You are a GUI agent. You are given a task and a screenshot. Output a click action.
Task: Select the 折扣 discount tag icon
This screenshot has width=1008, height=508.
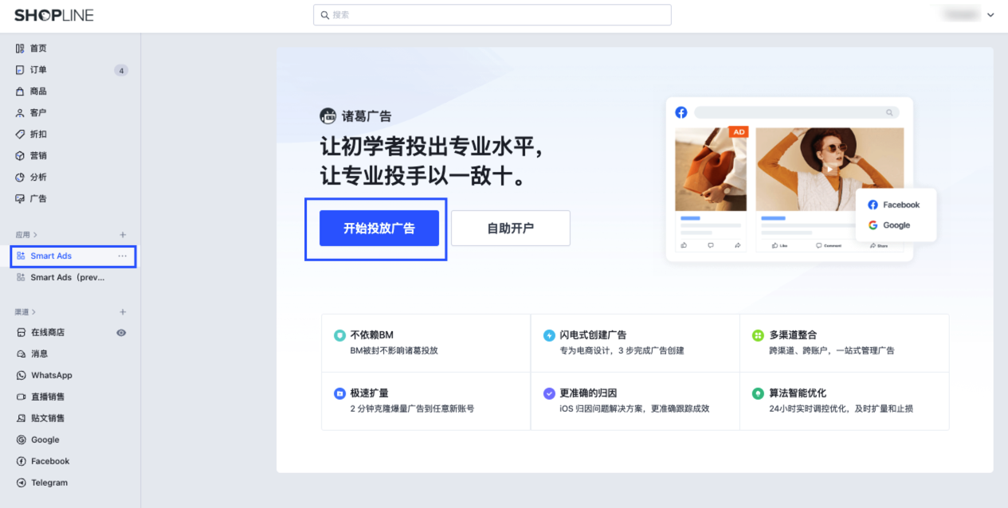[x=20, y=135]
